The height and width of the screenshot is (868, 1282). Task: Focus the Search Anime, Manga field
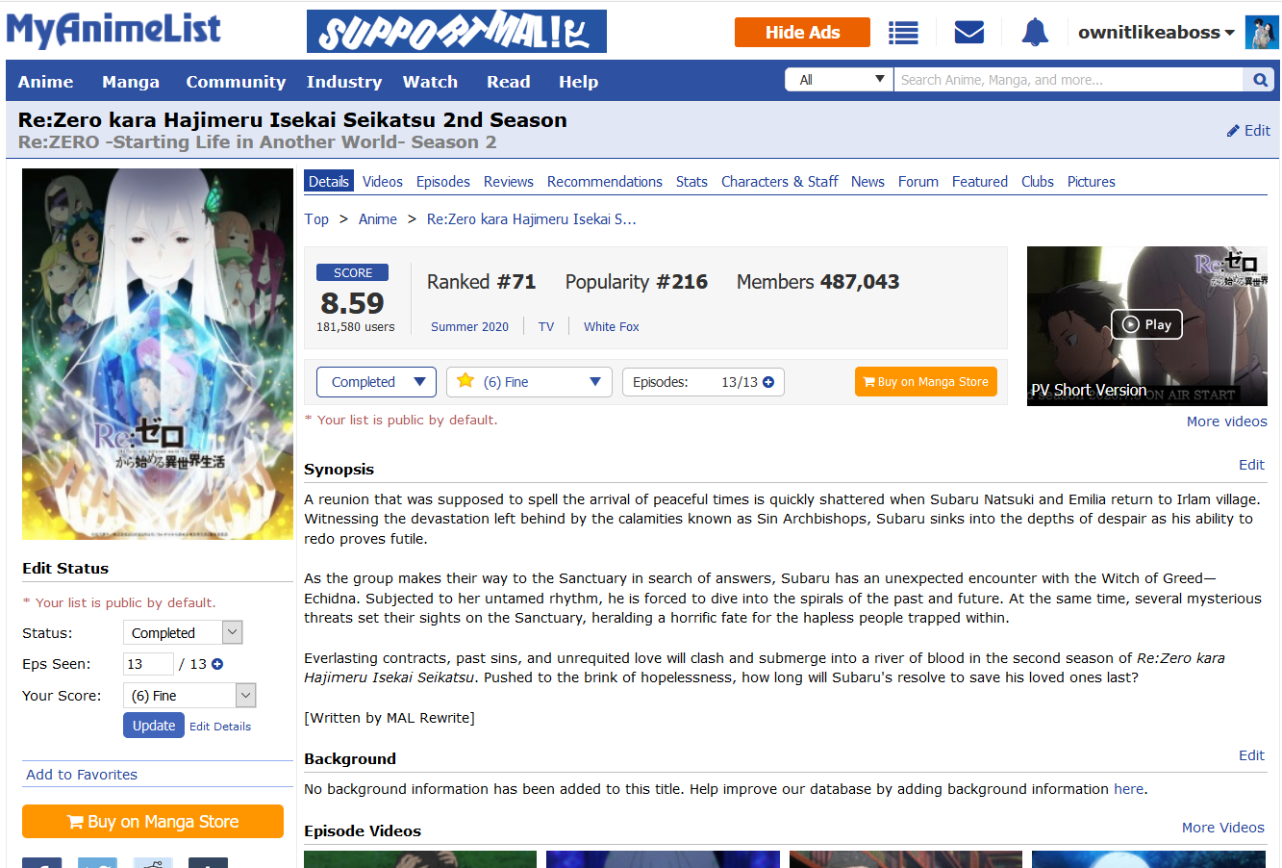(x=1068, y=80)
